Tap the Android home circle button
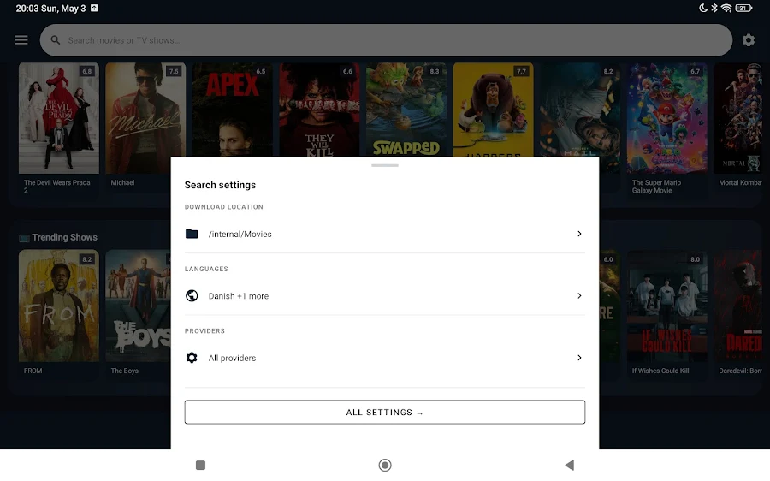The width and height of the screenshot is (770, 481). click(x=385, y=465)
